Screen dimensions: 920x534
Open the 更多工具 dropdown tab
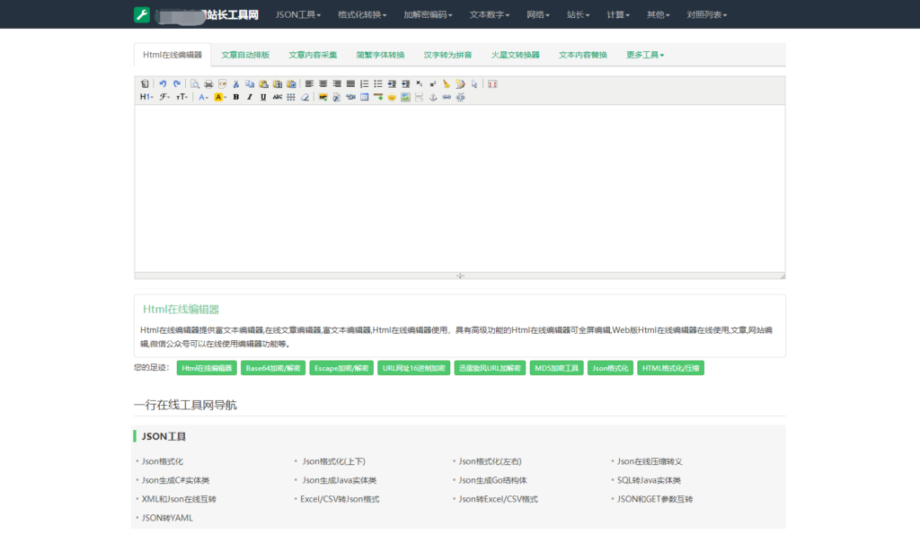point(644,55)
